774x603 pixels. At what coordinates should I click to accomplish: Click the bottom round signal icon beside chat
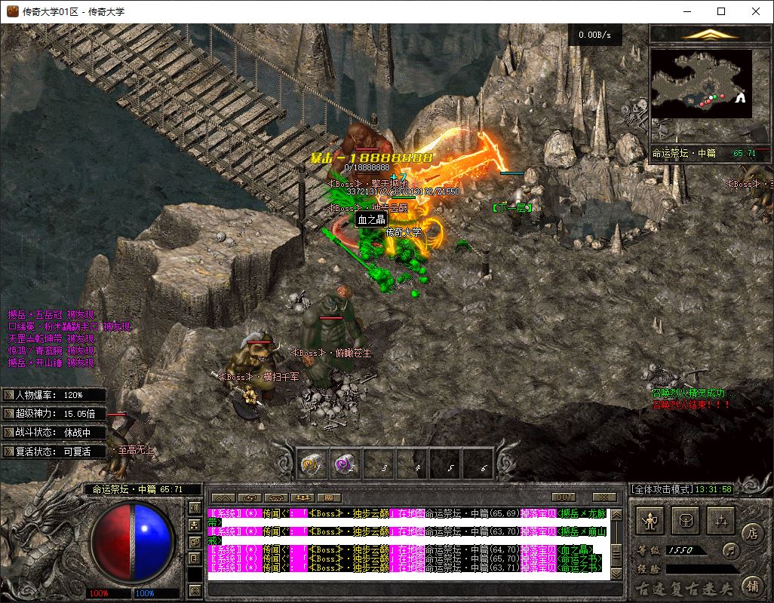[x=195, y=590]
